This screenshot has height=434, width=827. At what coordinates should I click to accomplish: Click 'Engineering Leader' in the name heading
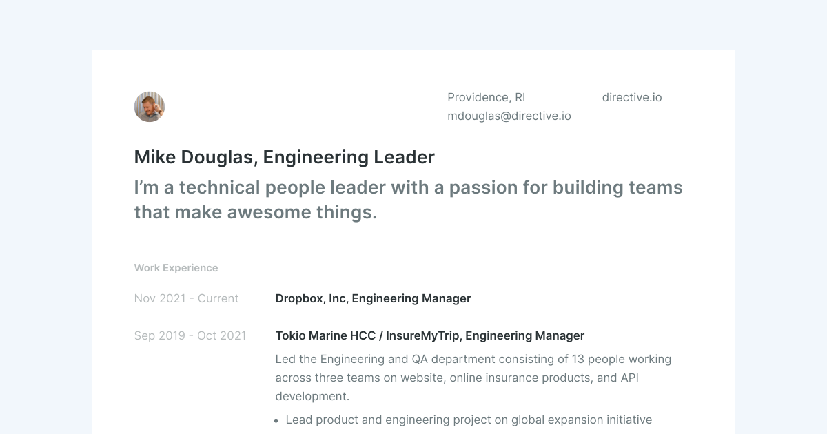pyautogui.click(x=349, y=157)
